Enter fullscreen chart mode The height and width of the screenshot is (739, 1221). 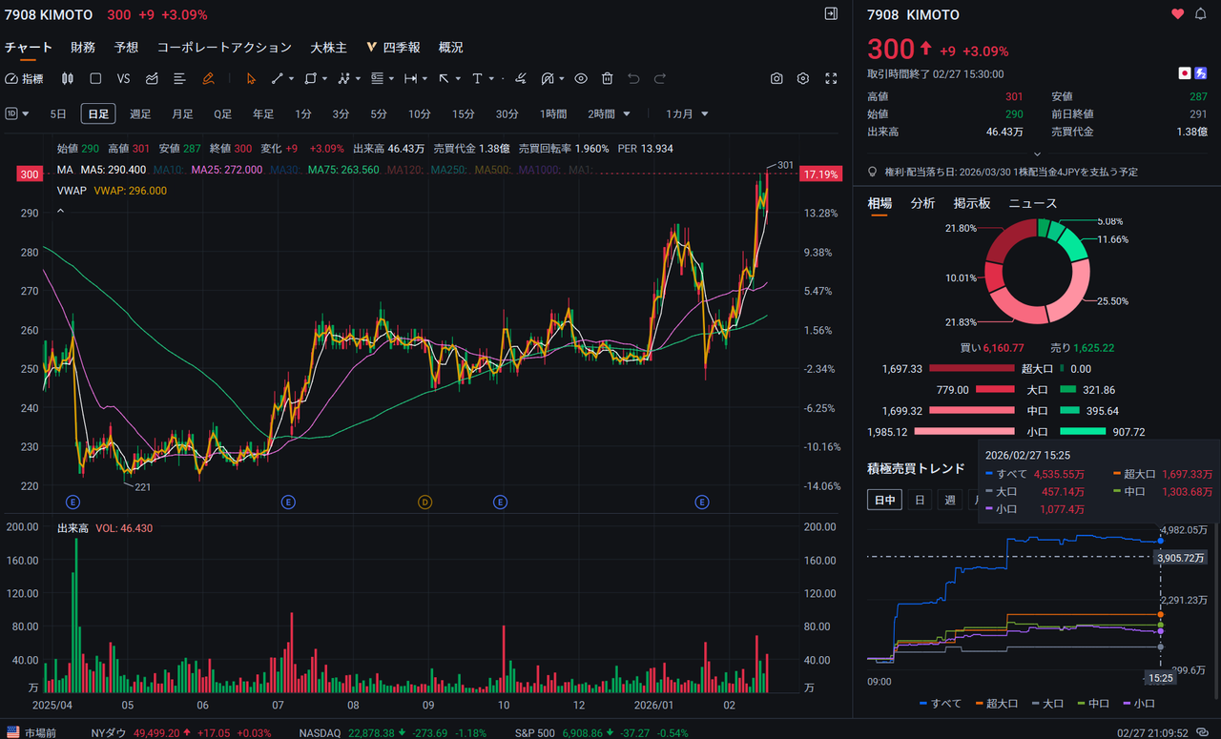(x=831, y=78)
